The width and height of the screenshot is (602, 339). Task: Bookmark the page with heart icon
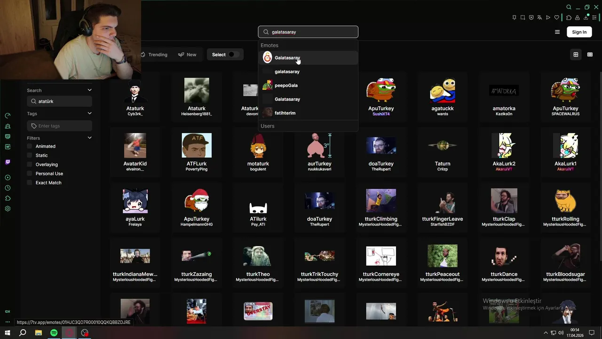557,17
